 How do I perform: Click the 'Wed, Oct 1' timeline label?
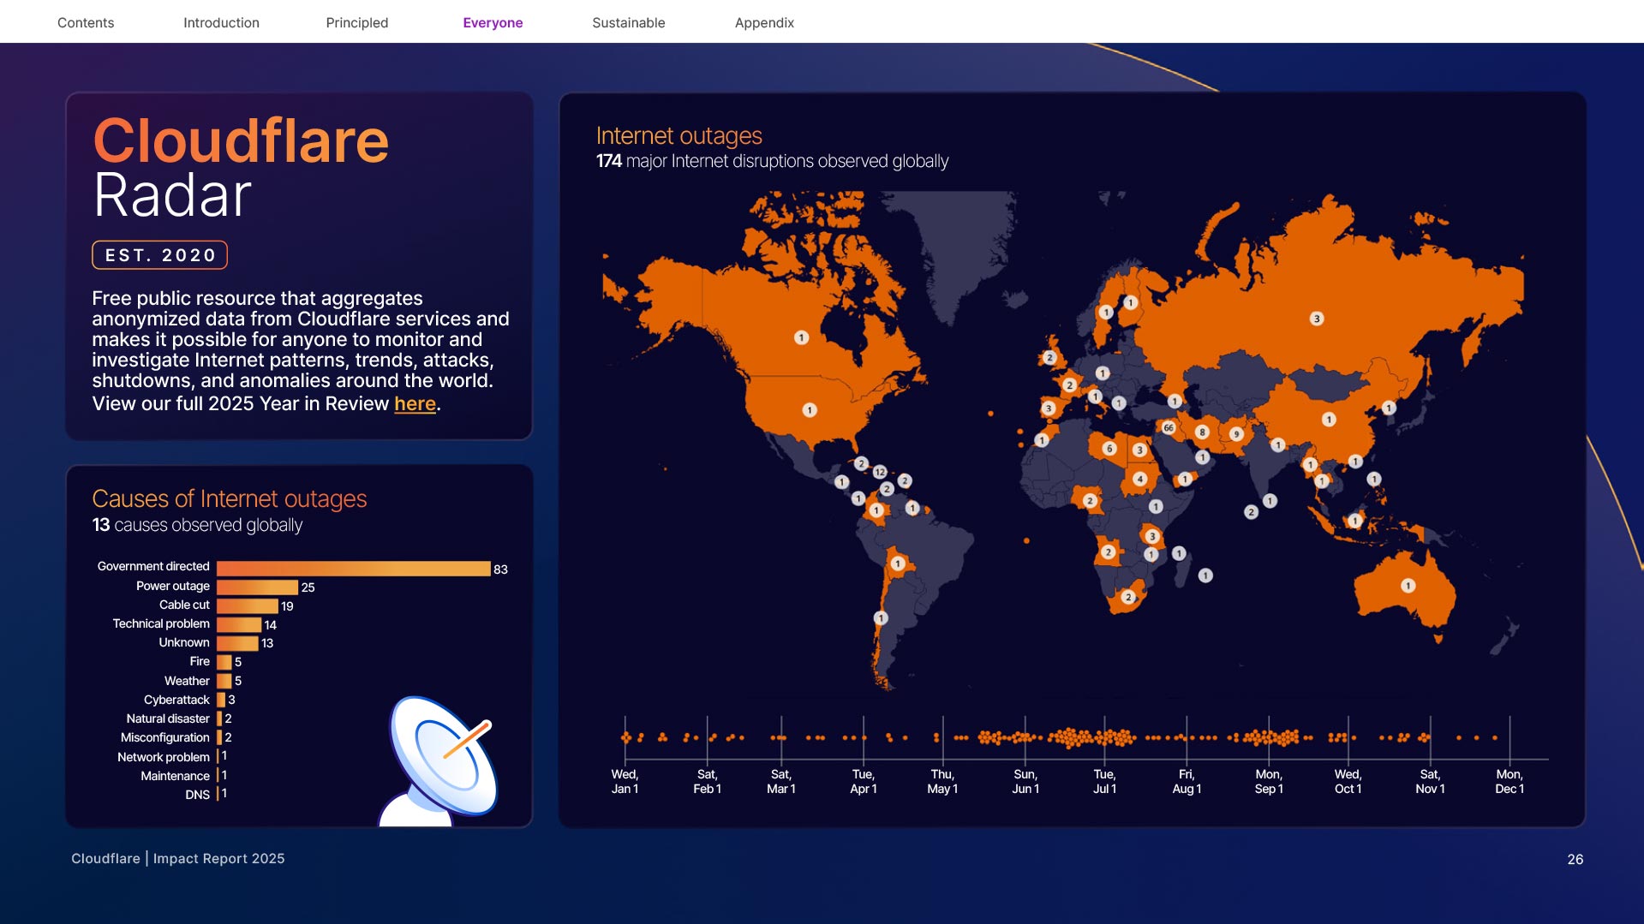coord(1348,781)
